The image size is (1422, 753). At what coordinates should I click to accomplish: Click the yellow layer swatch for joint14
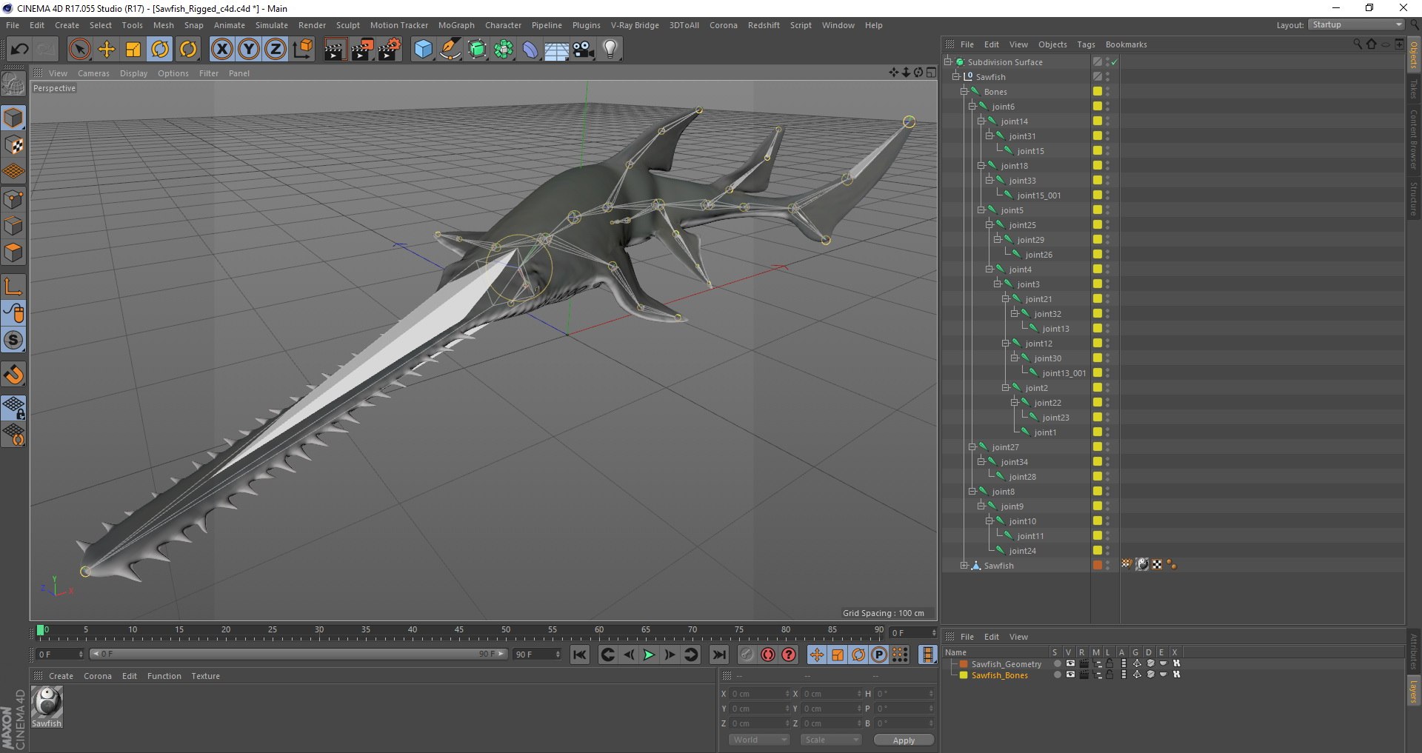[1098, 121]
